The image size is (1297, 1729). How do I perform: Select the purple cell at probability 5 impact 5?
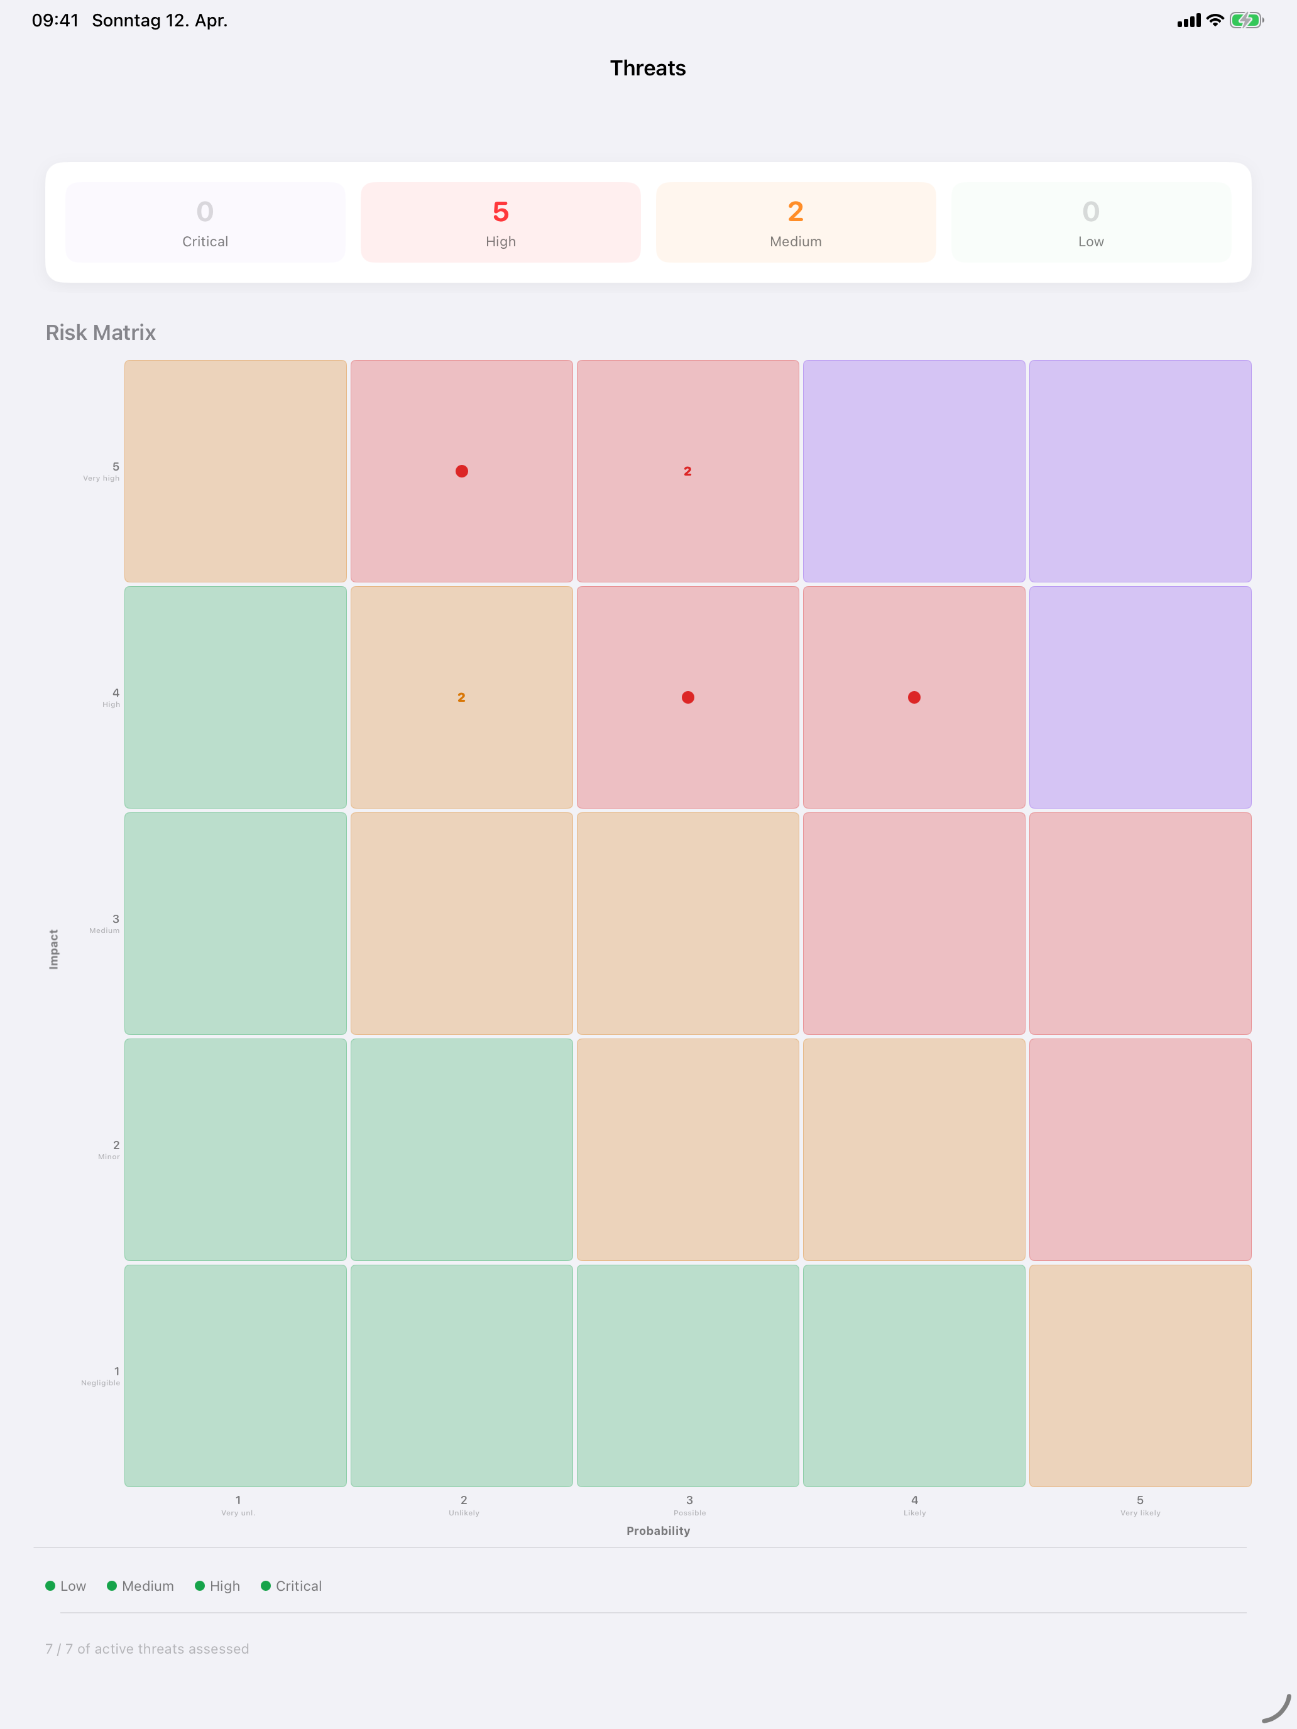click(x=1140, y=470)
